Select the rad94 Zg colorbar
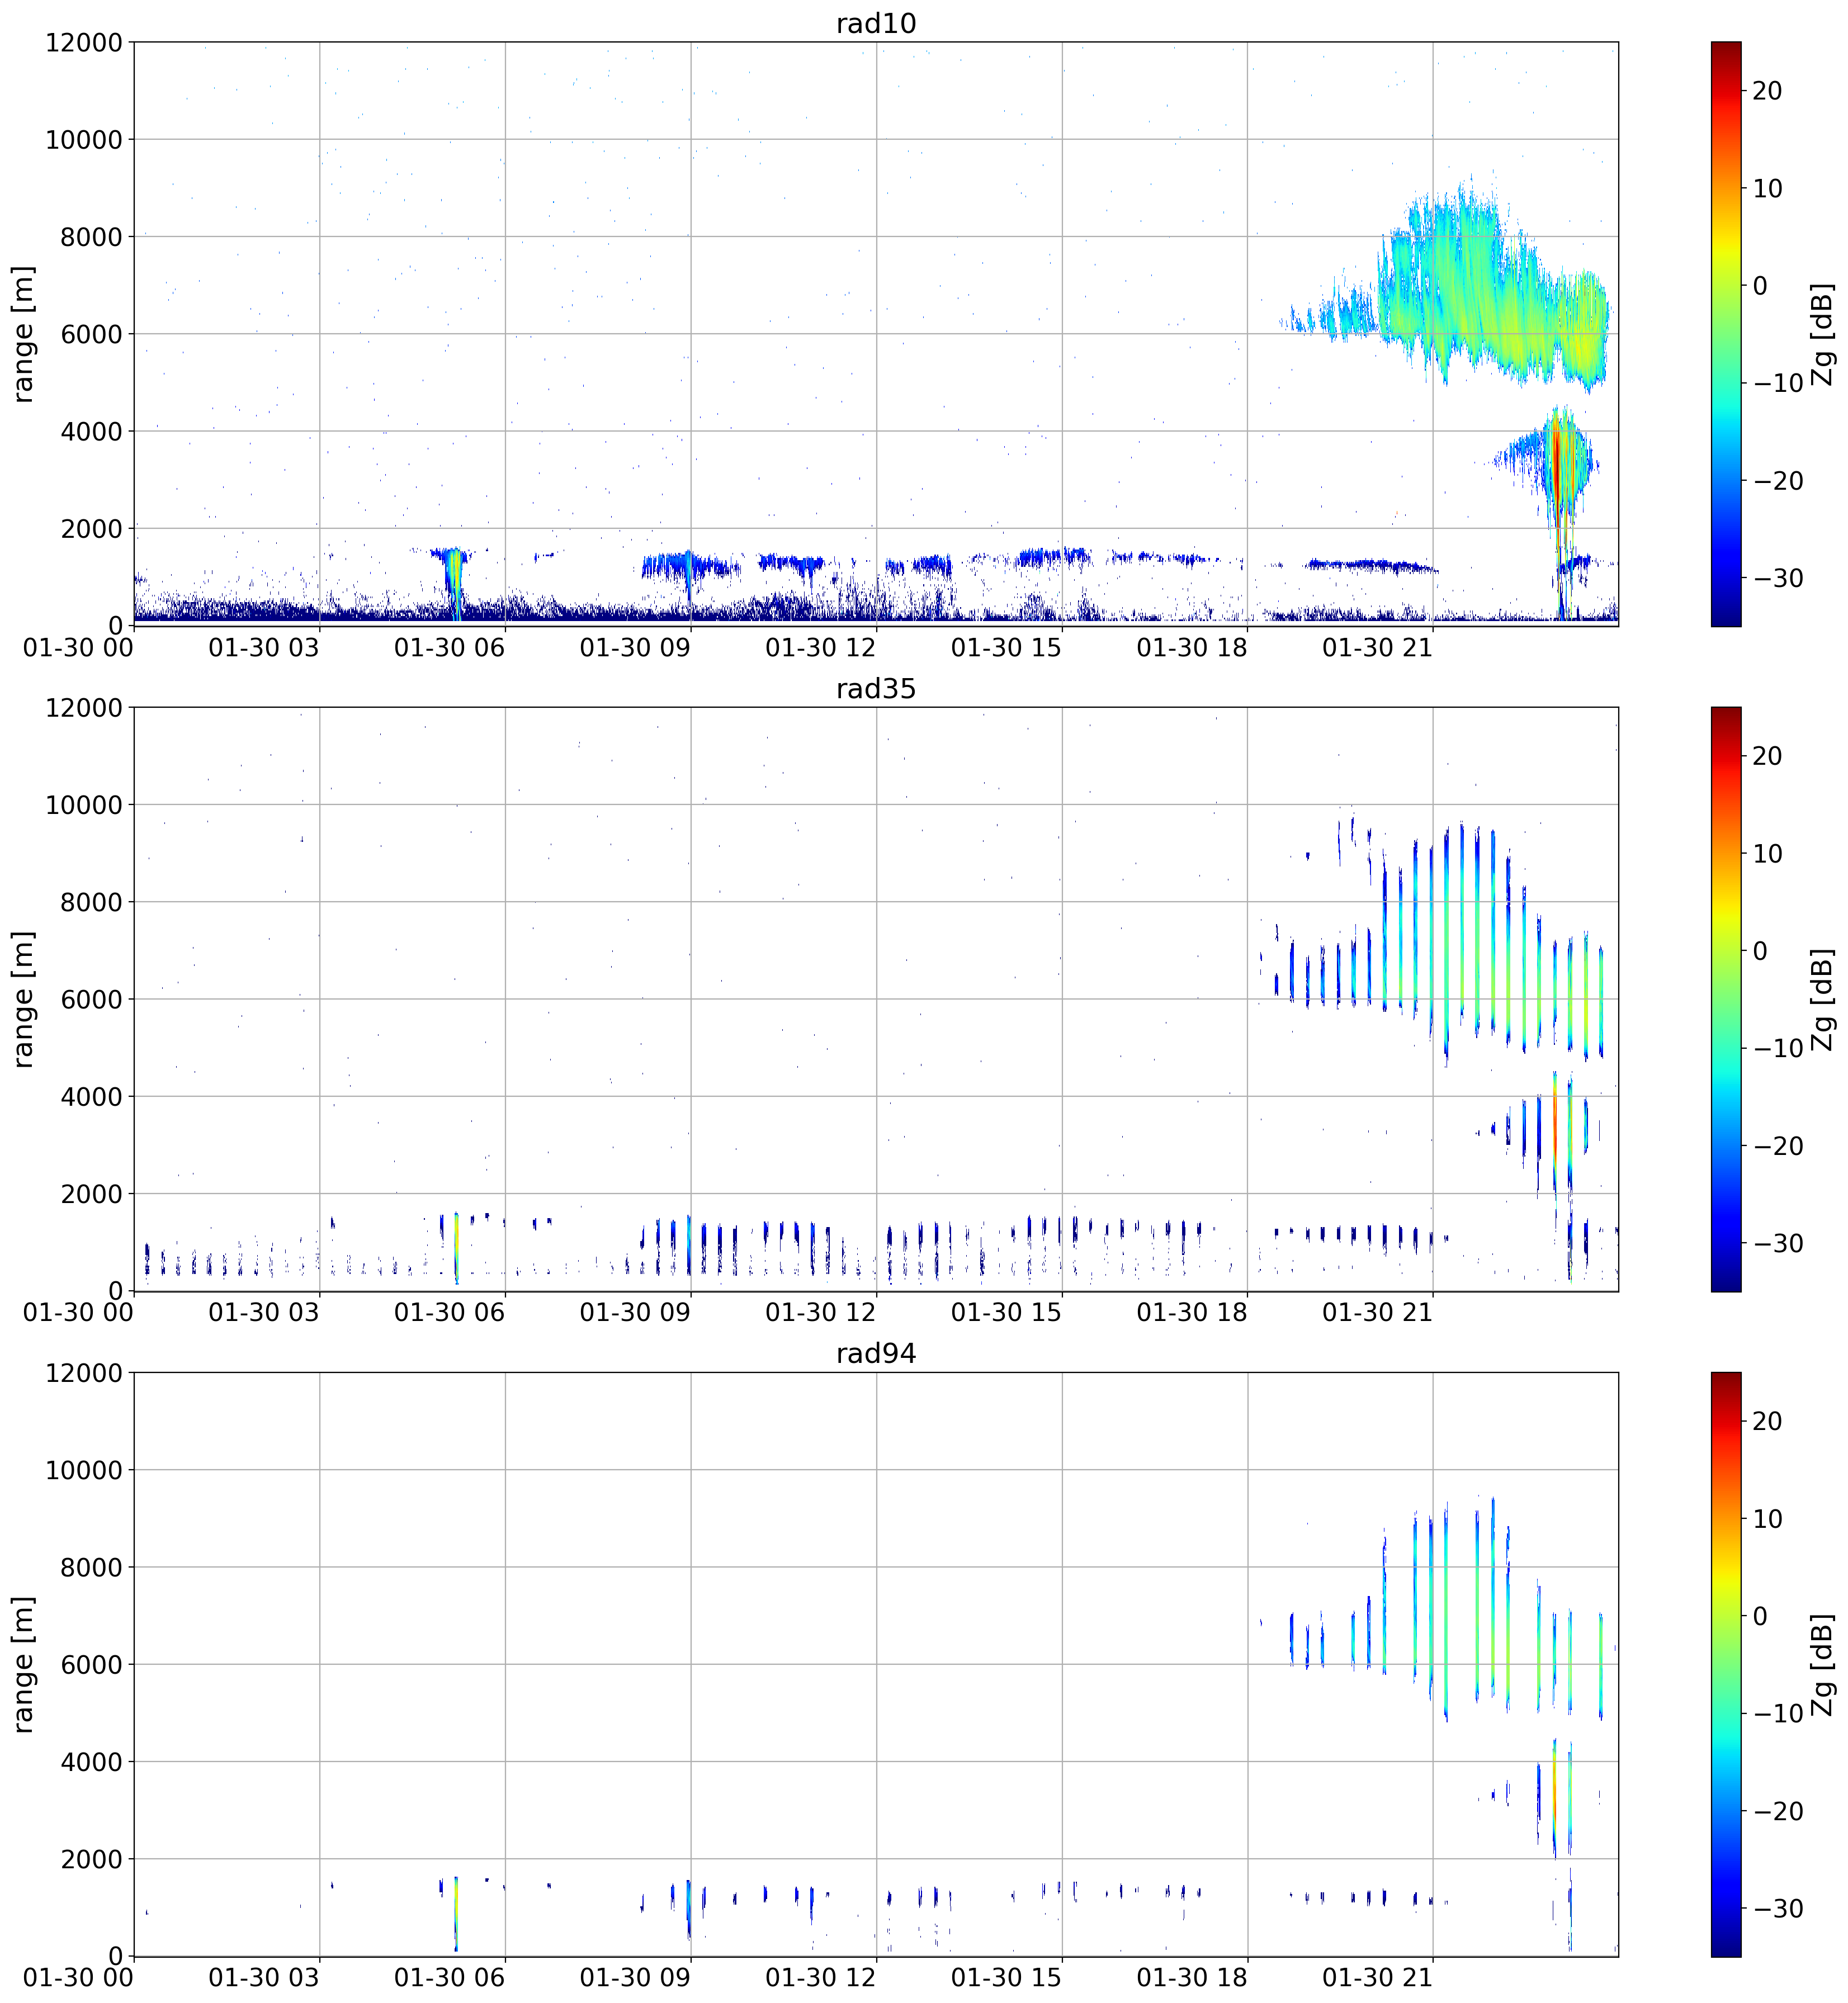The height and width of the screenshot is (2003, 1848). 1726,1664
